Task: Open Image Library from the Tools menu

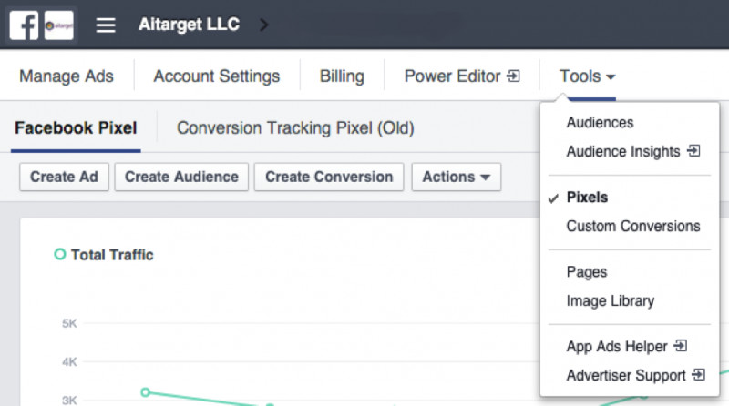Action: point(610,301)
